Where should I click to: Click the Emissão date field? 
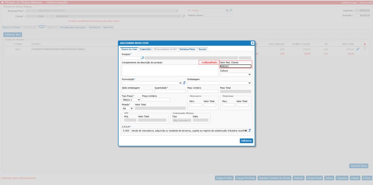point(362,15)
